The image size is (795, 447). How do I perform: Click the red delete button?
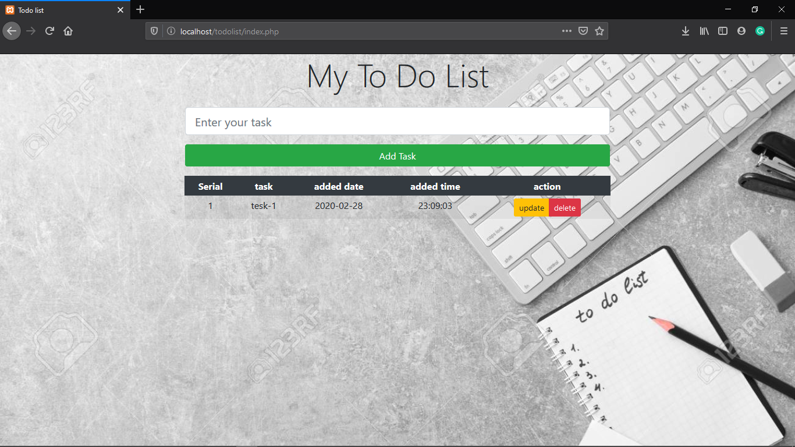565,208
